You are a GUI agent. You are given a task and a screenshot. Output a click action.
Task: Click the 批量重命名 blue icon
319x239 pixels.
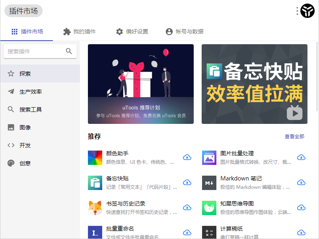[x=95, y=232]
